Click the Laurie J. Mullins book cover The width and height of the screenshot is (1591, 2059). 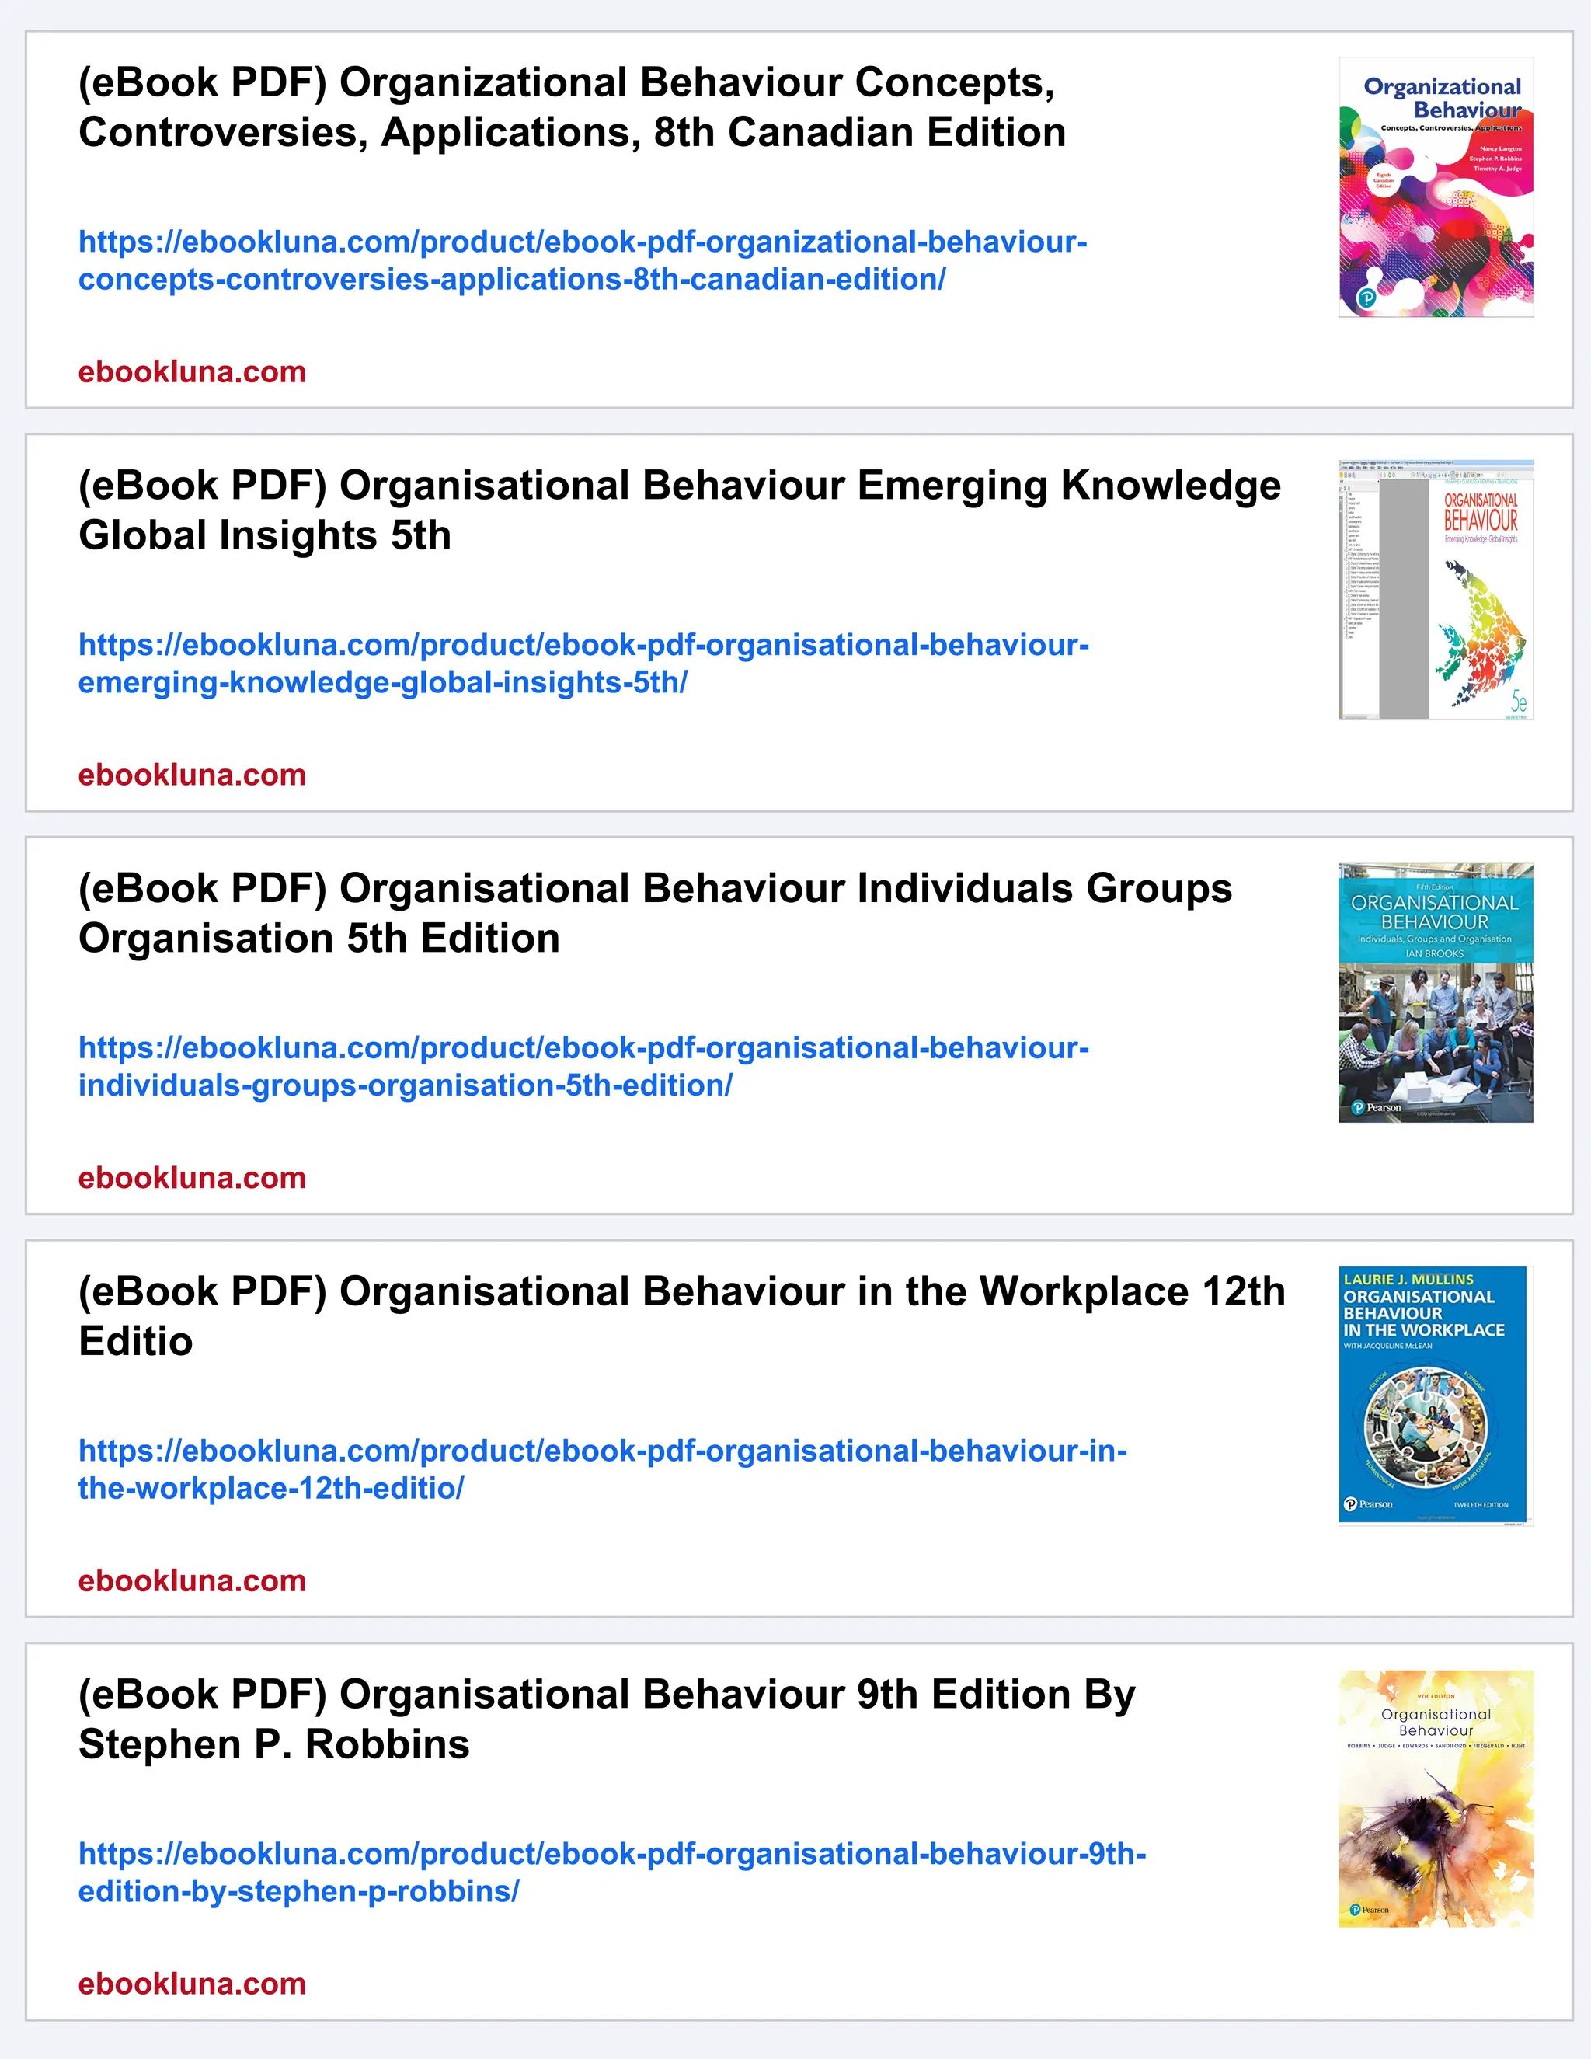[x=1436, y=1395]
